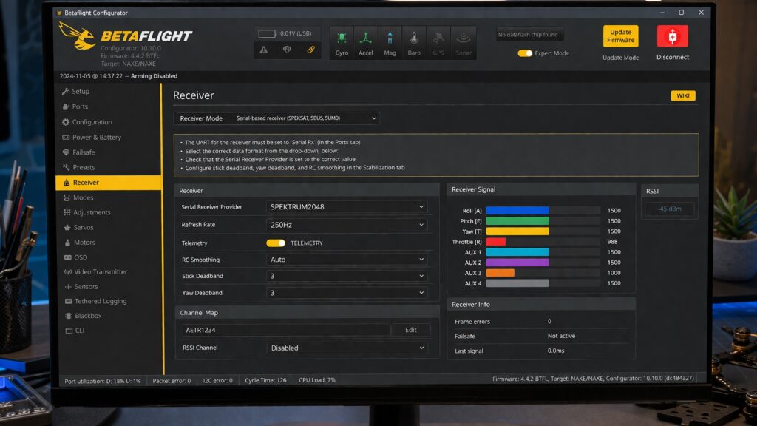Viewport: 757px width, 426px height.
Task: Click the Sensors tab icon
Action: pyautogui.click(x=68, y=286)
